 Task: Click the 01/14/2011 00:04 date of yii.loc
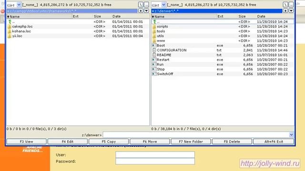[127, 36]
